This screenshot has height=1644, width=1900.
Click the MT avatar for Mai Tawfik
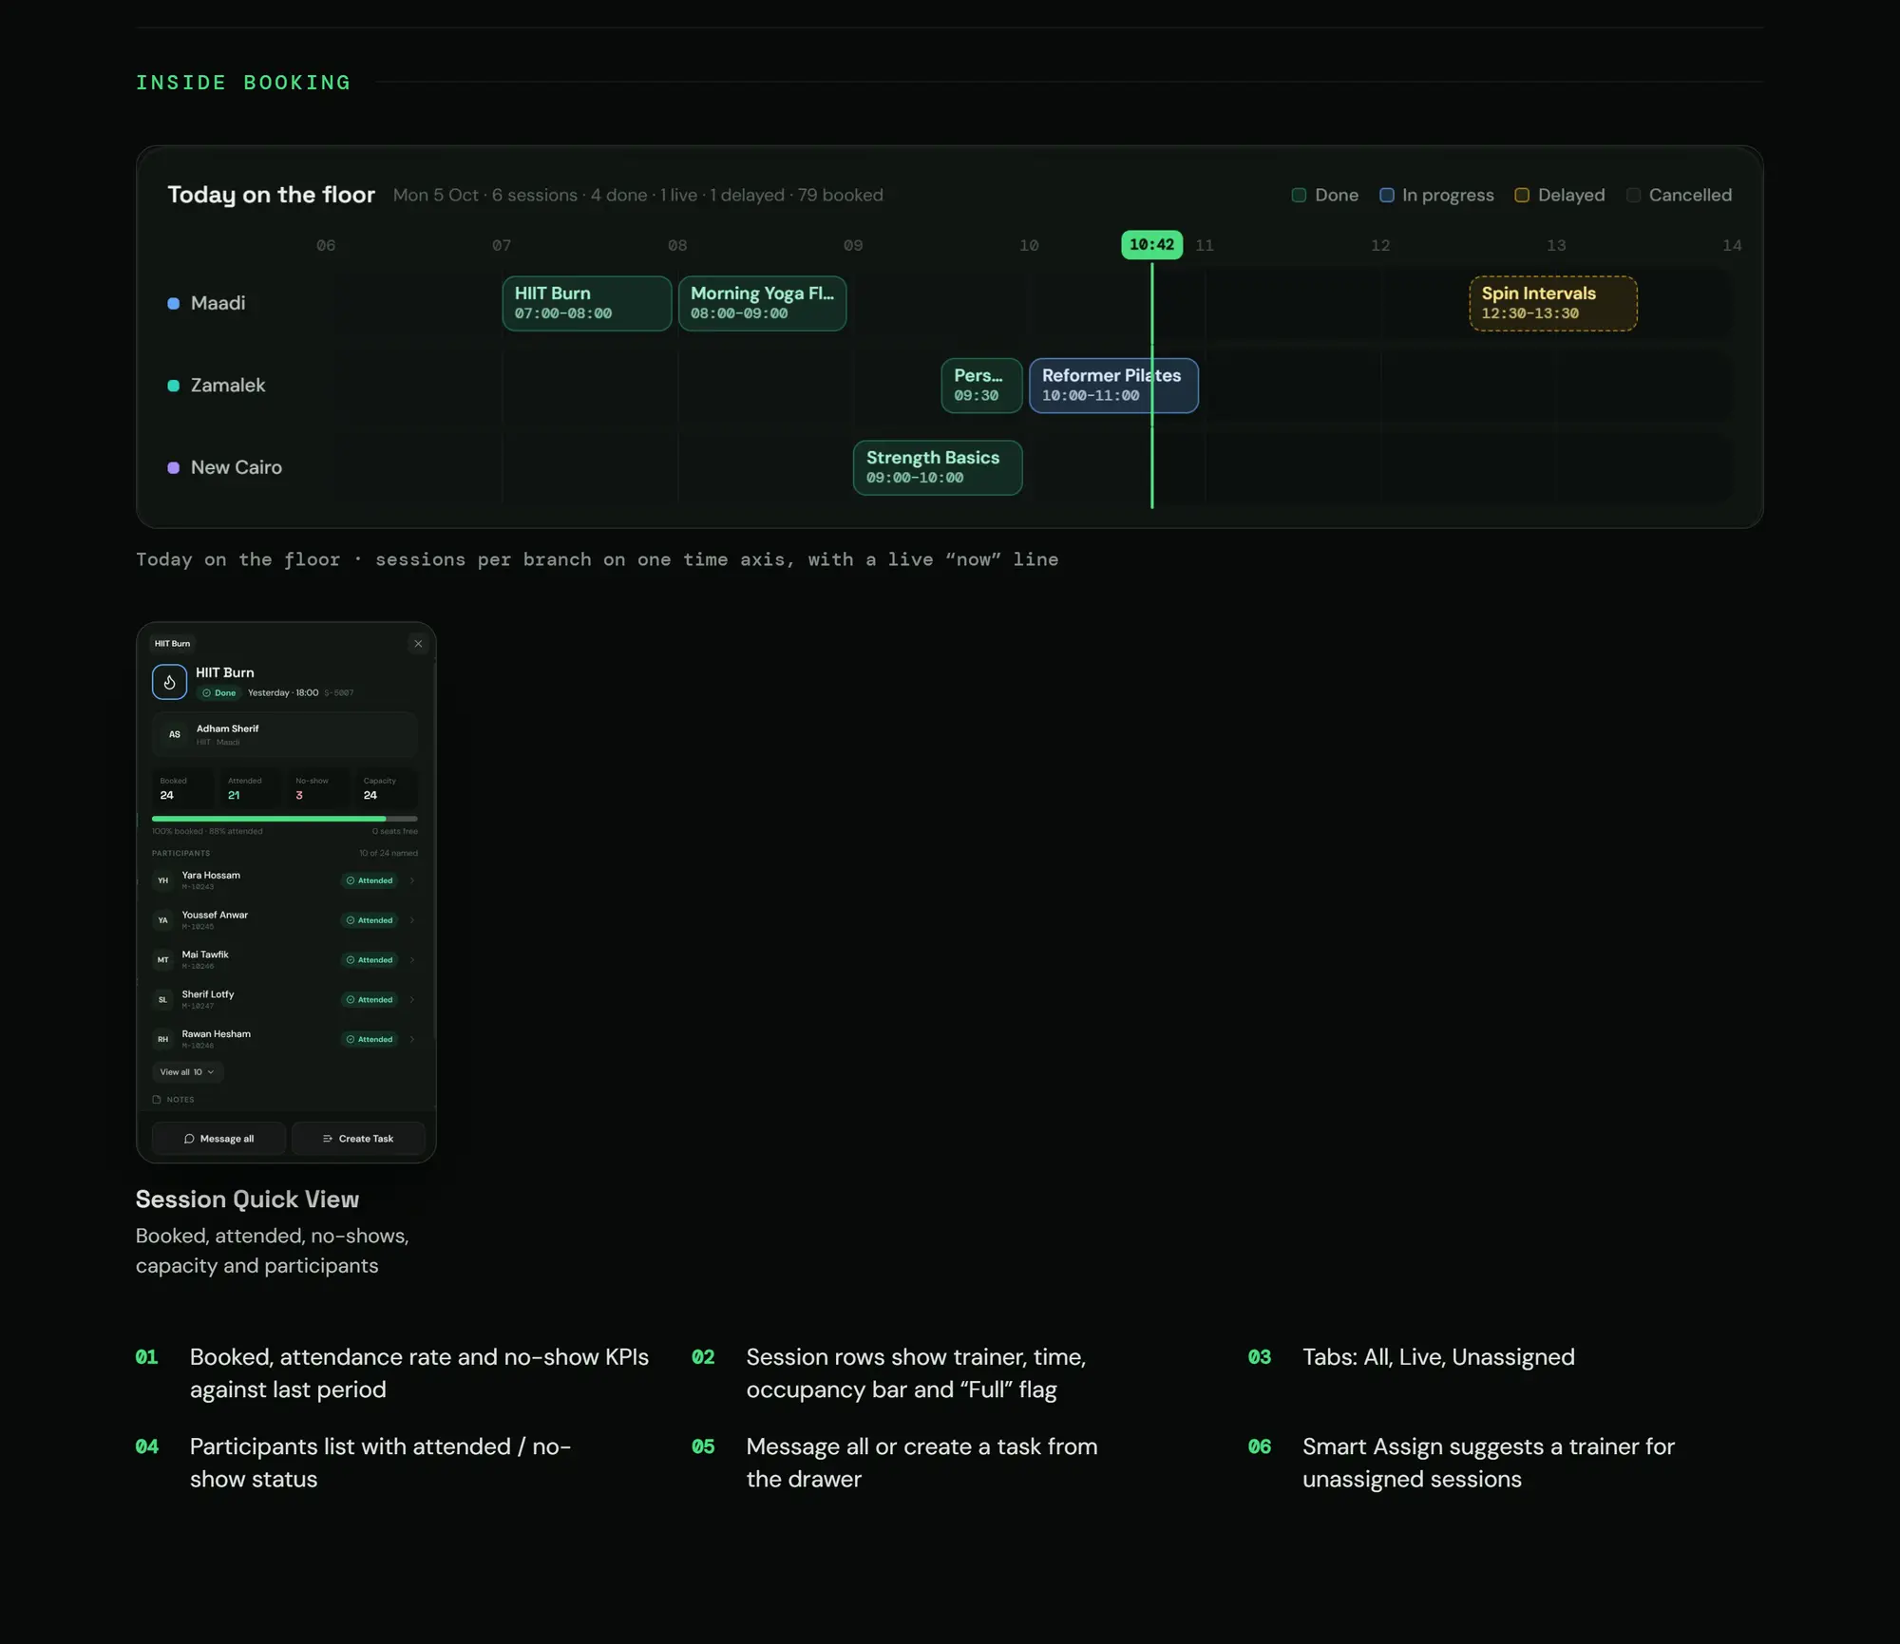(x=162, y=960)
